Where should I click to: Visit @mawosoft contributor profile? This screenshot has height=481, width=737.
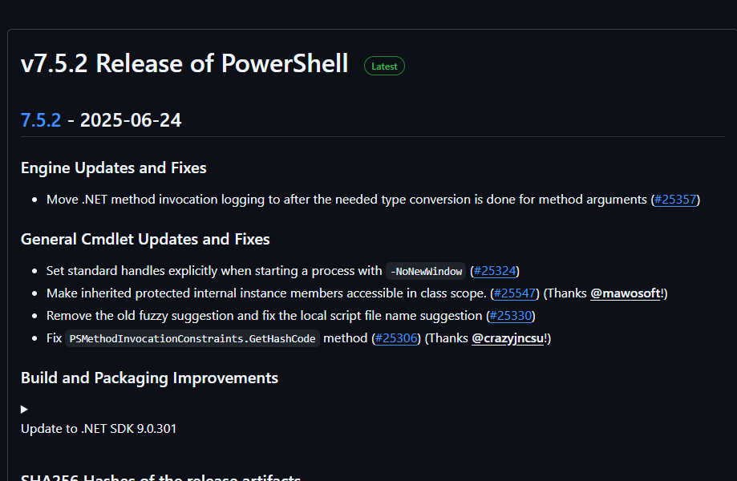pyautogui.click(x=626, y=293)
